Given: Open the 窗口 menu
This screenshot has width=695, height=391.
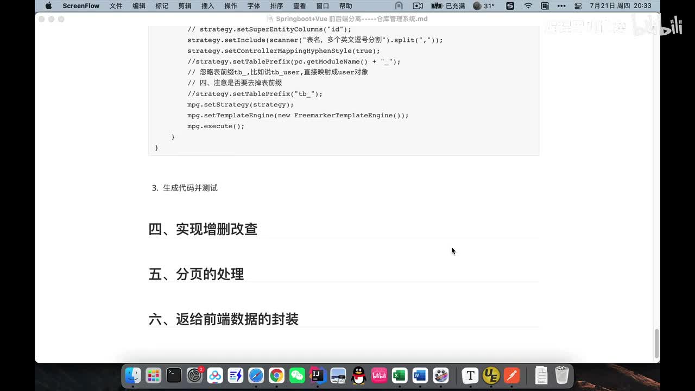Looking at the screenshot, I should tap(323, 6).
